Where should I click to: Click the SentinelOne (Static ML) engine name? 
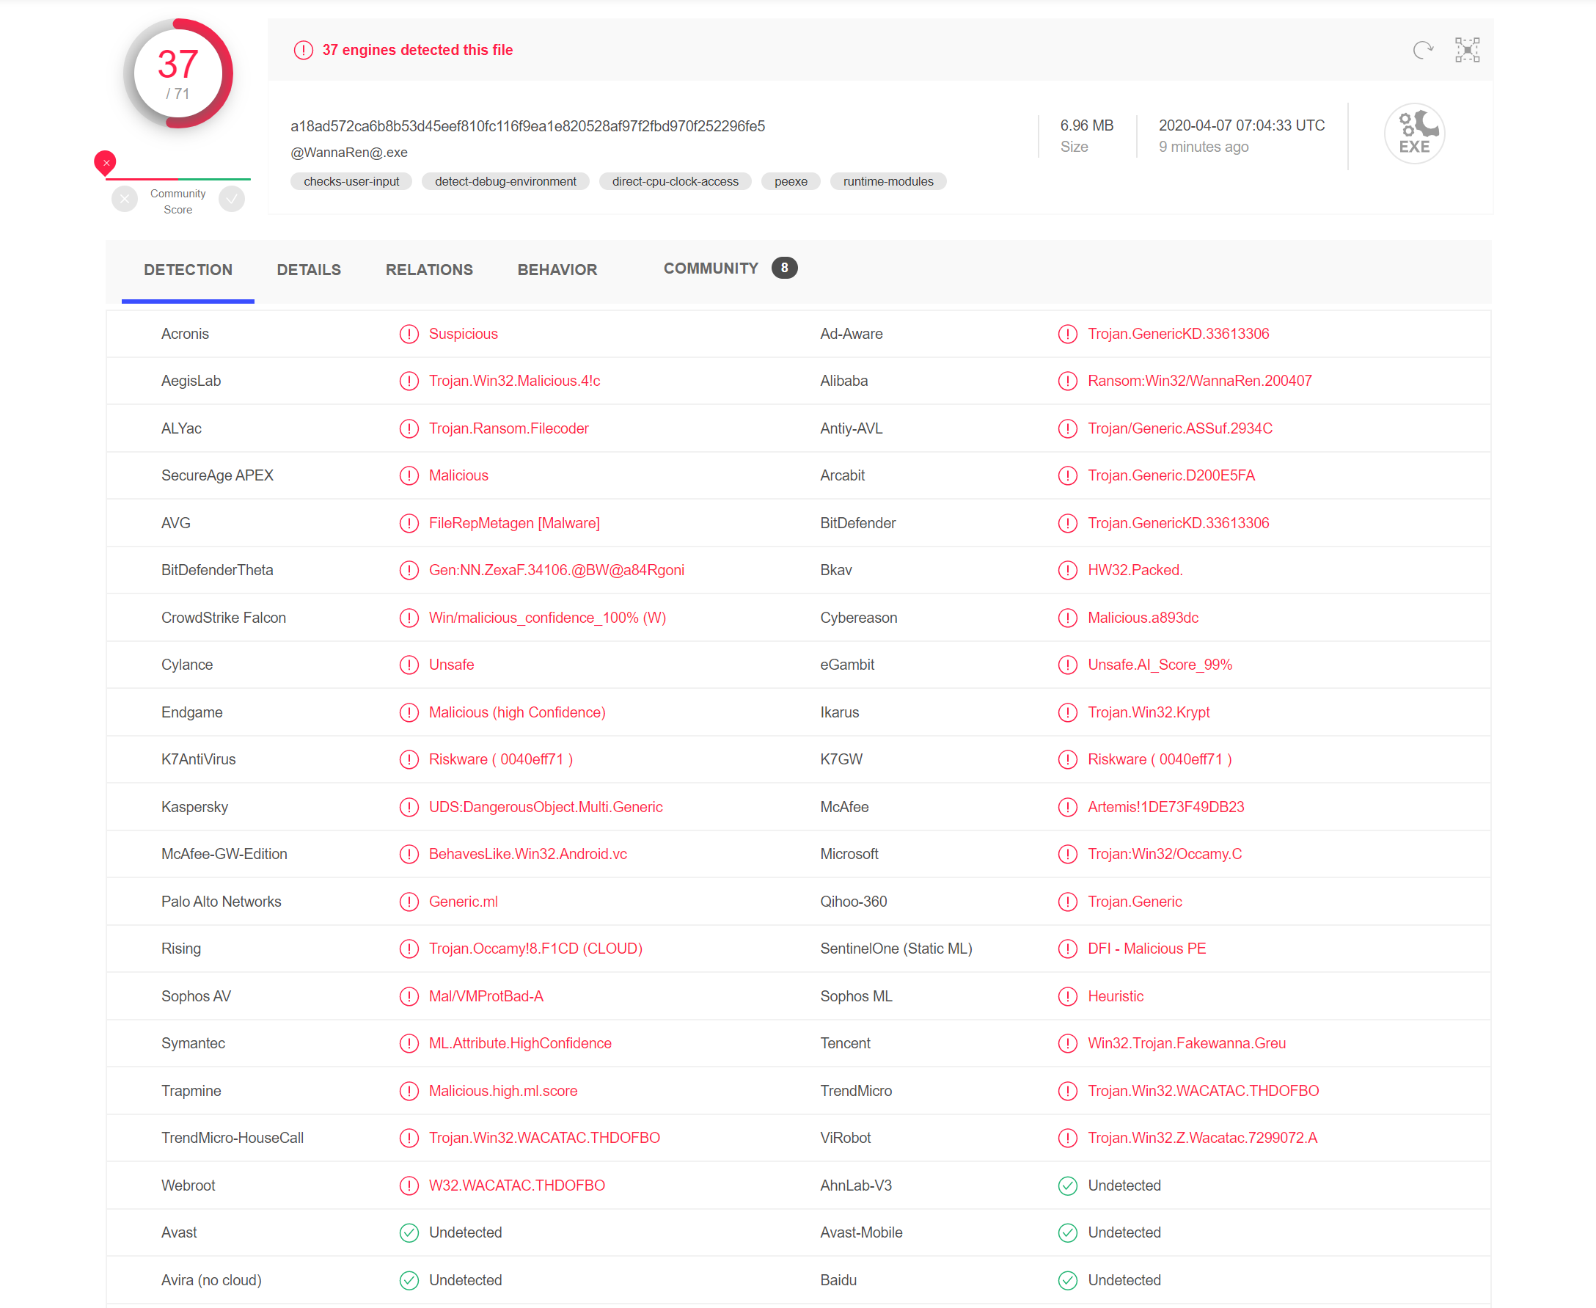[896, 949]
